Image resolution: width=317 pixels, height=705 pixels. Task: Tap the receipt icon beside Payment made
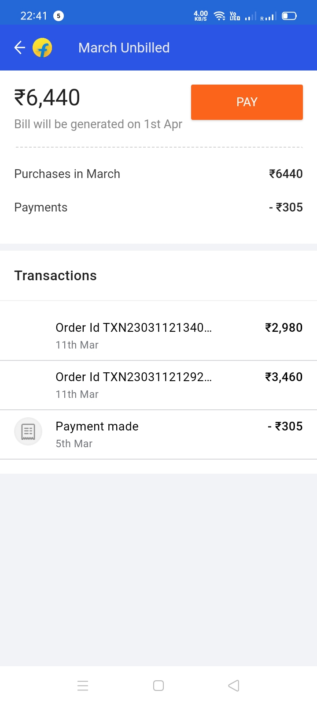click(28, 431)
